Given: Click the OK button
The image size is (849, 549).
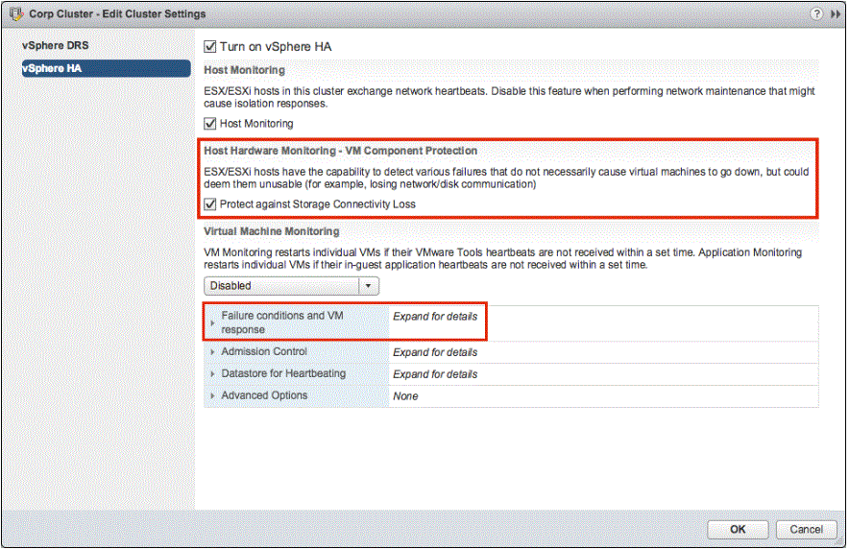Looking at the screenshot, I should pos(738,529).
